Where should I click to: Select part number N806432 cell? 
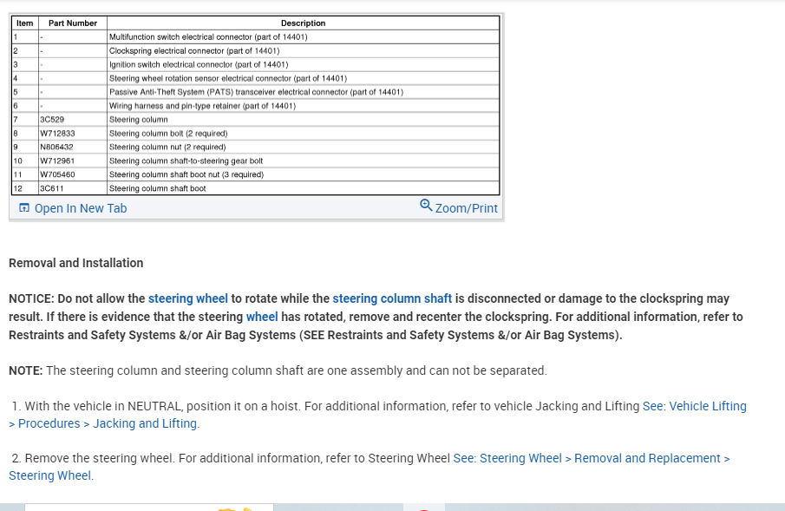pyautogui.click(x=73, y=147)
